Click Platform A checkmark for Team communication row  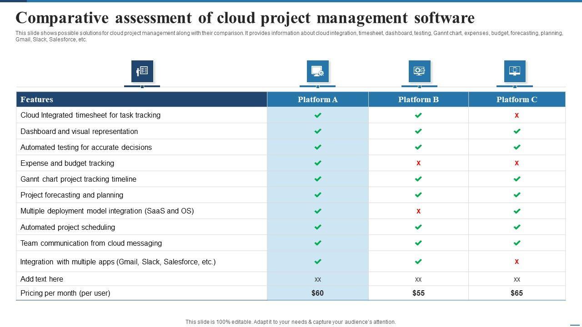[x=318, y=243]
